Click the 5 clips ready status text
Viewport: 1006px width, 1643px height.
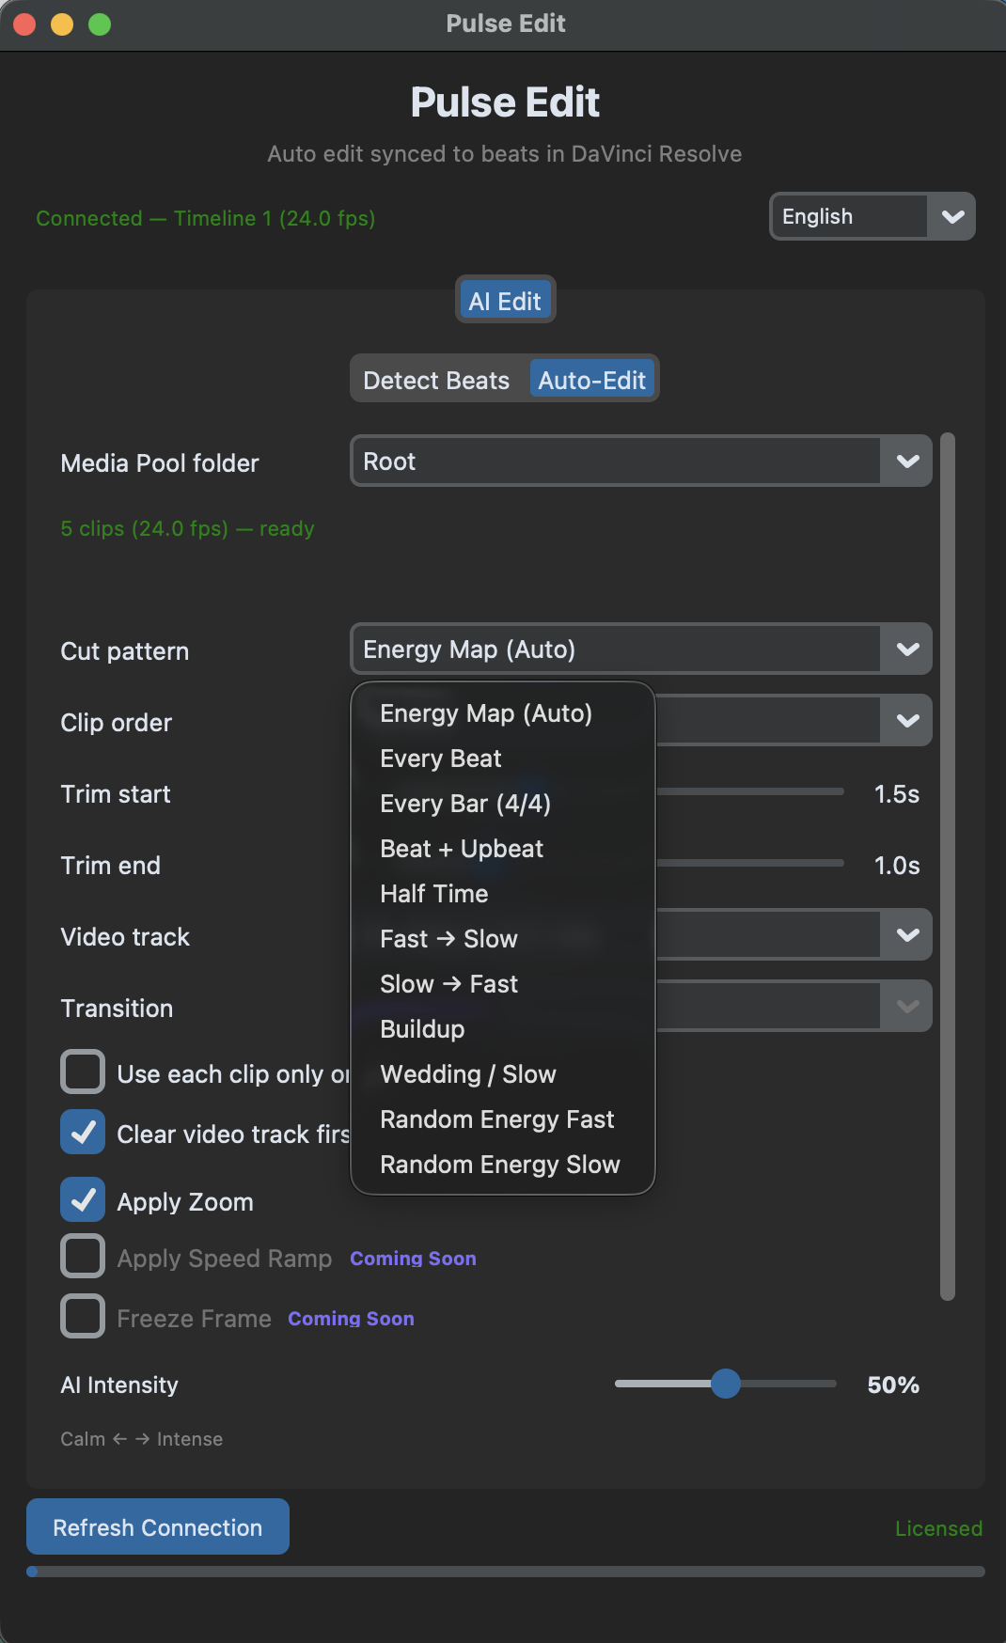click(x=187, y=528)
